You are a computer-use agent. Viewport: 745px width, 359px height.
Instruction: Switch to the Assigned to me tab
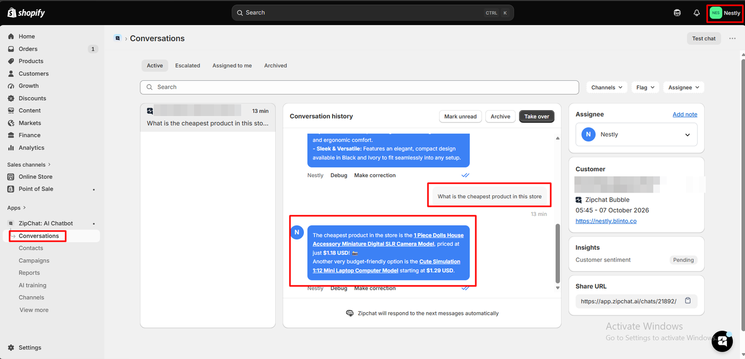pyautogui.click(x=232, y=65)
